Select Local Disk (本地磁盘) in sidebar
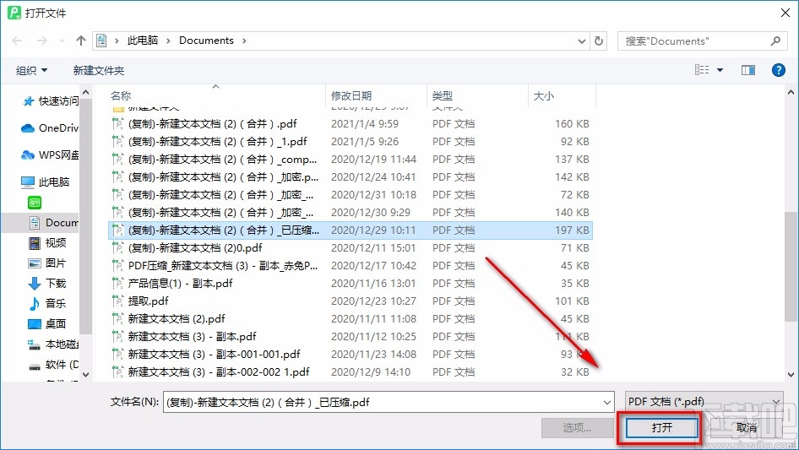 (x=53, y=344)
